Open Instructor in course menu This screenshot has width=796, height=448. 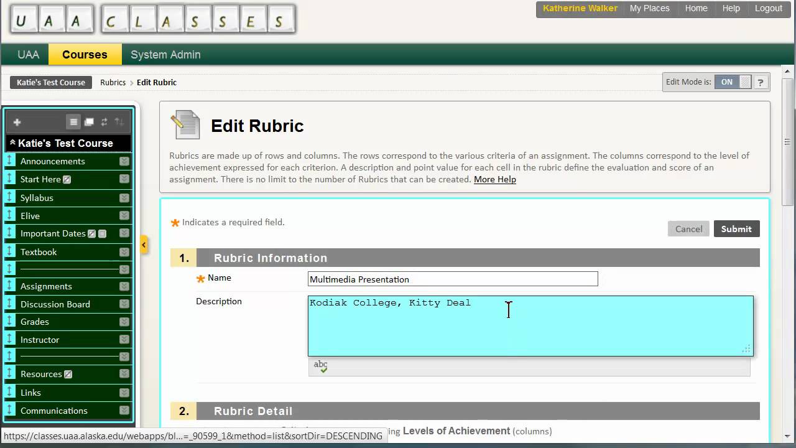click(x=40, y=340)
